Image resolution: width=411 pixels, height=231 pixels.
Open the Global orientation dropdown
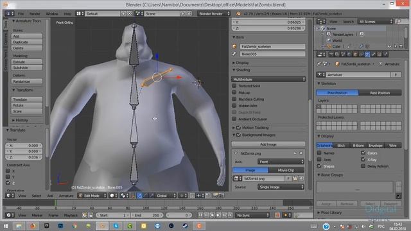(x=166, y=196)
